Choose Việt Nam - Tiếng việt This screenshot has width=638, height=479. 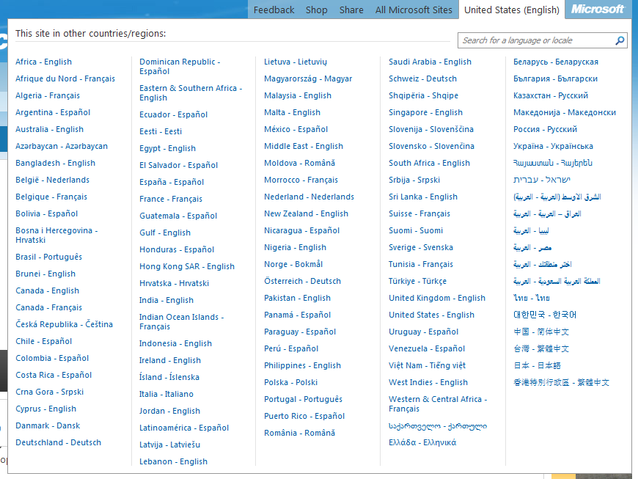pos(428,365)
